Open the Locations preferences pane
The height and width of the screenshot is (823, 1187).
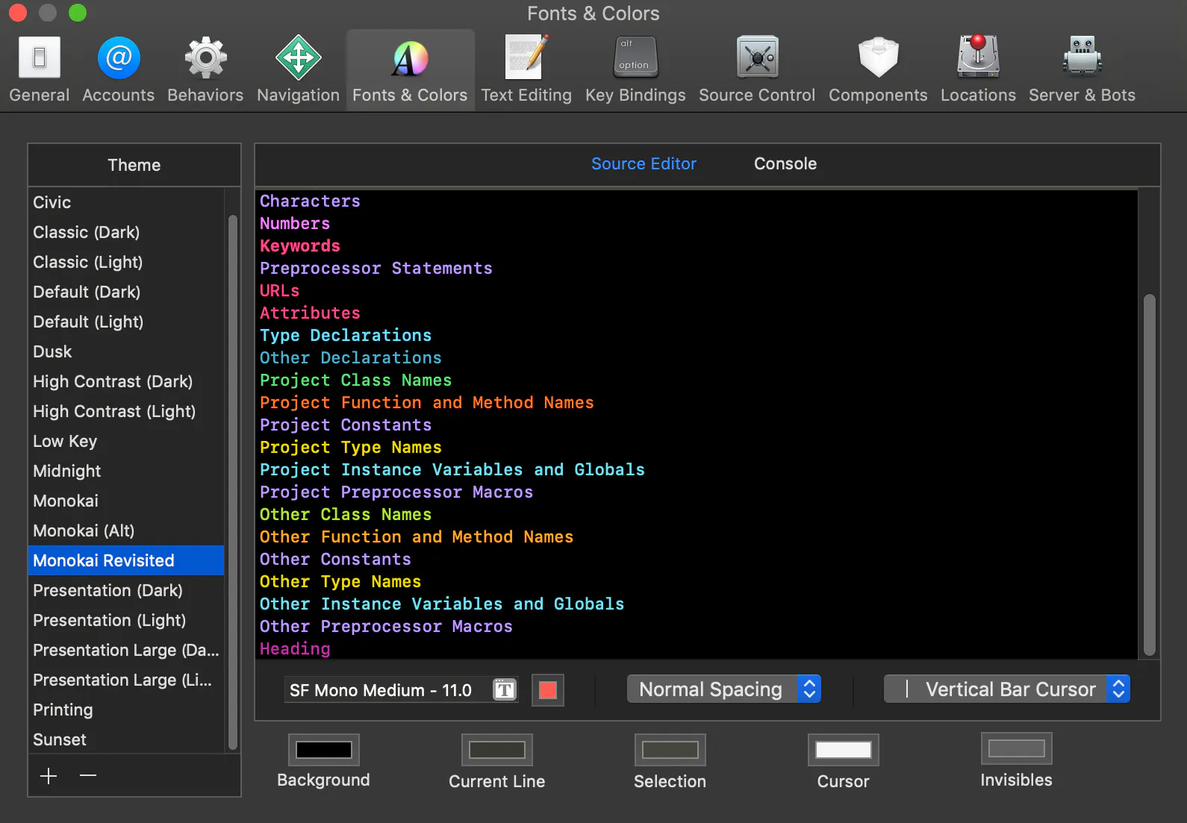point(978,69)
